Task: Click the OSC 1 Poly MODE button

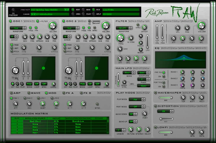Action: pyautogui.click(x=29, y=84)
